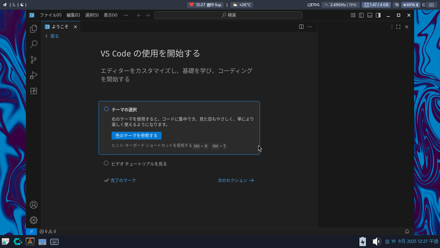This screenshot has width=440, height=248.
Task: Open the editor's More Actions ellipsis
Action: tap(310, 27)
